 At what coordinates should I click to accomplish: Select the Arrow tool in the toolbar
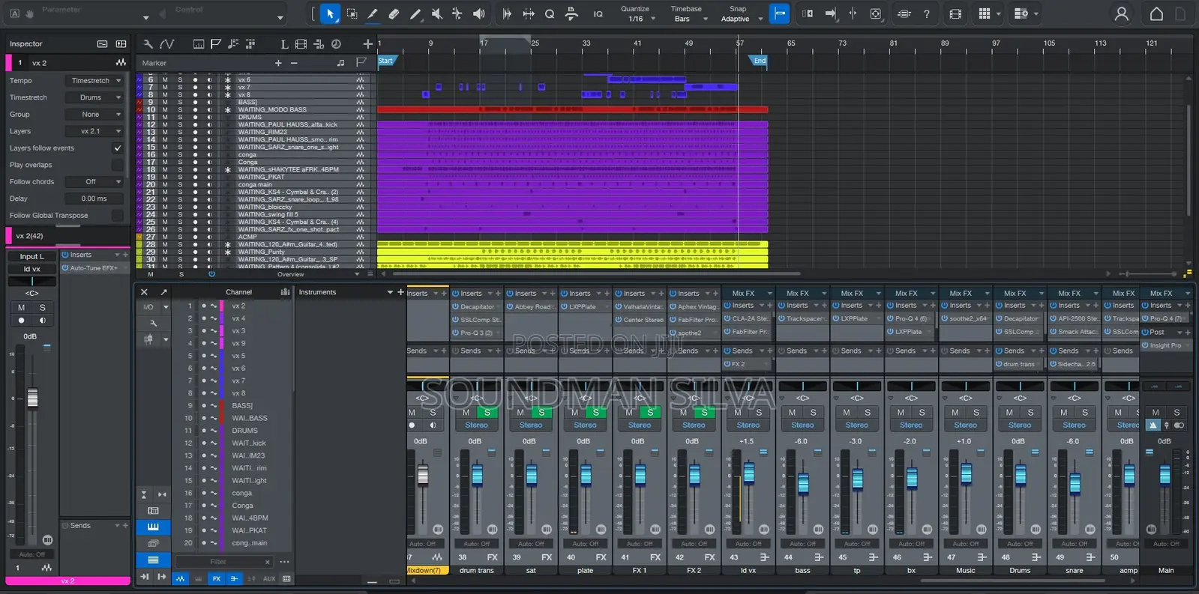(330, 13)
